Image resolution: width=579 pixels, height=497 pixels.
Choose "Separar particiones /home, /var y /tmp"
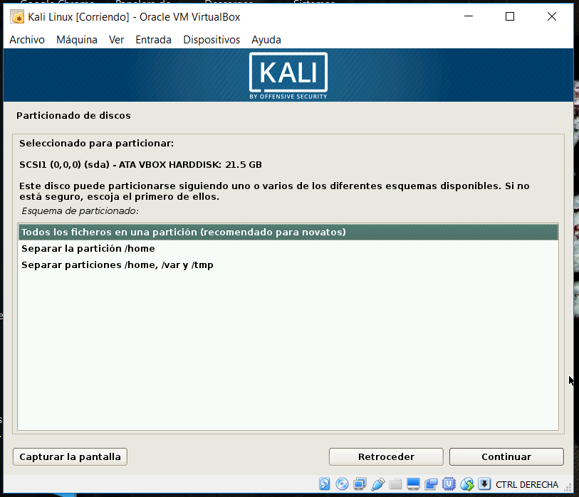coord(118,265)
